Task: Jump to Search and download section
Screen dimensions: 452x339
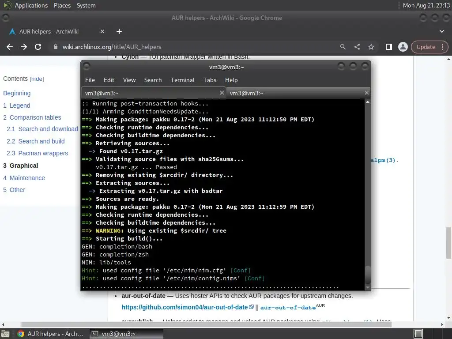Action: (42, 129)
